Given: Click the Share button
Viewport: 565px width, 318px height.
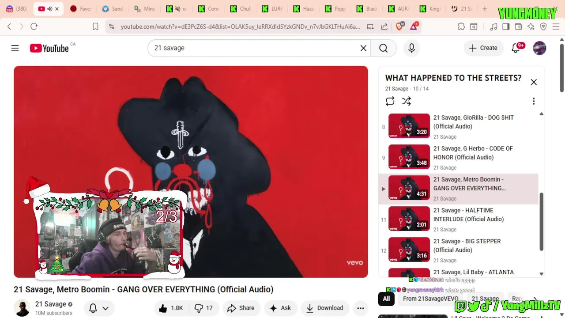Looking at the screenshot, I should [x=241, y=308].
